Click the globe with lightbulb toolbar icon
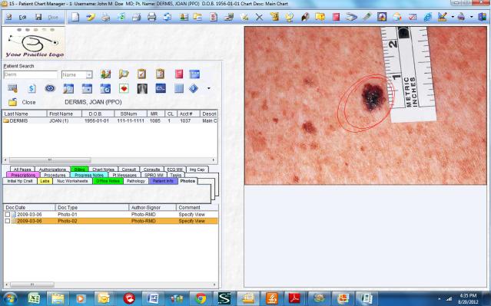Image resolution: width=491 pixels, height=306 pixels. [x=290, y=17]
